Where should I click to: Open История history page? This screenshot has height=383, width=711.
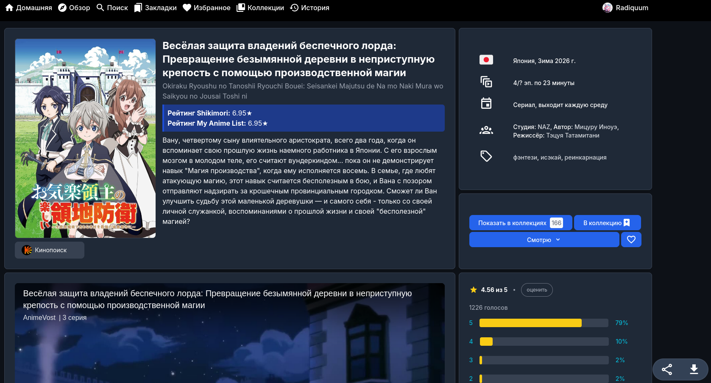[x=309, y=8]
